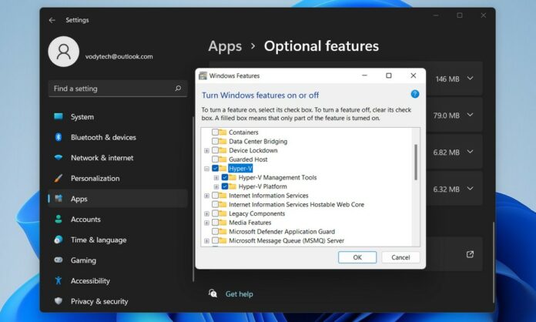Enable the Guarded Host checkbox

[x=215, y=159]
